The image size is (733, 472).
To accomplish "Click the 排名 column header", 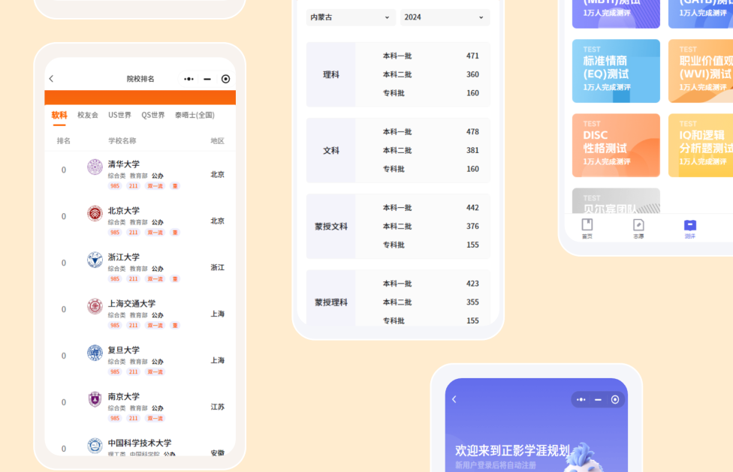I will tap(64, 141).
